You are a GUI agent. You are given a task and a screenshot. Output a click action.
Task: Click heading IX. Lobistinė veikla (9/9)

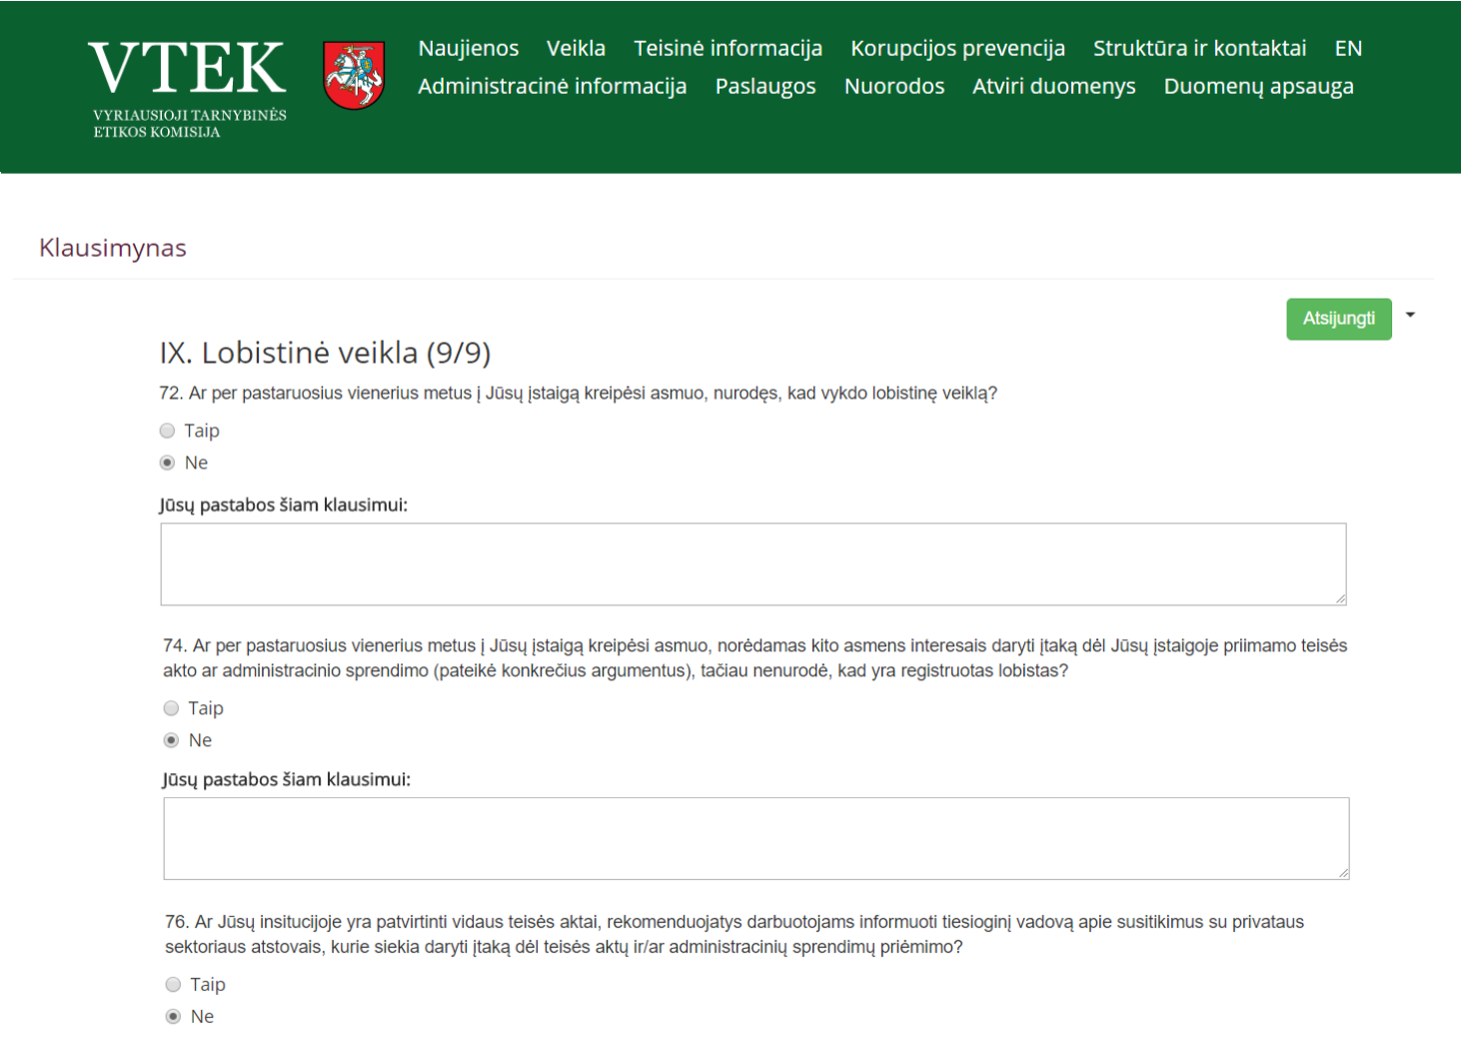click(x=325, y=353)
